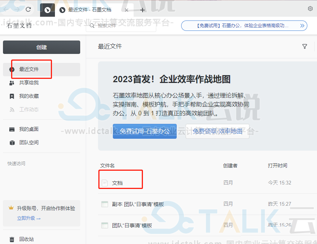
Task: Click the spreadsheet icon of 团队"日事清"模板 without 副本
Action: [105, 225]
